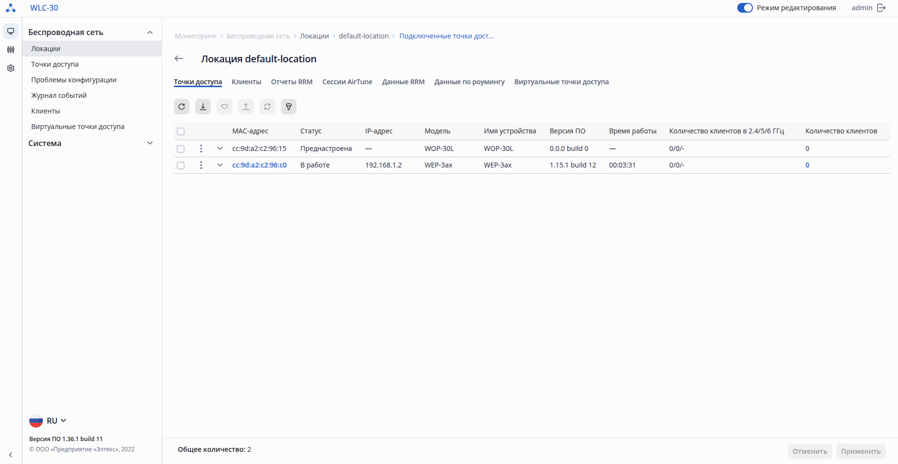Open MAC address link cc:9d:a2:c2:96:c0
Screen dimensions: 898x464
point(260,165)
